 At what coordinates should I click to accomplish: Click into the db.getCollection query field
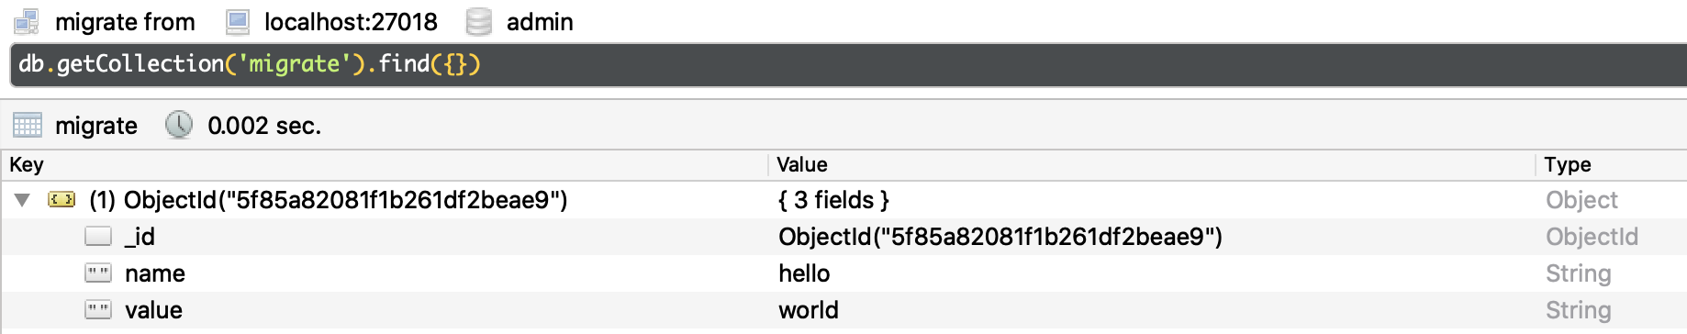(x=848, y=64)
